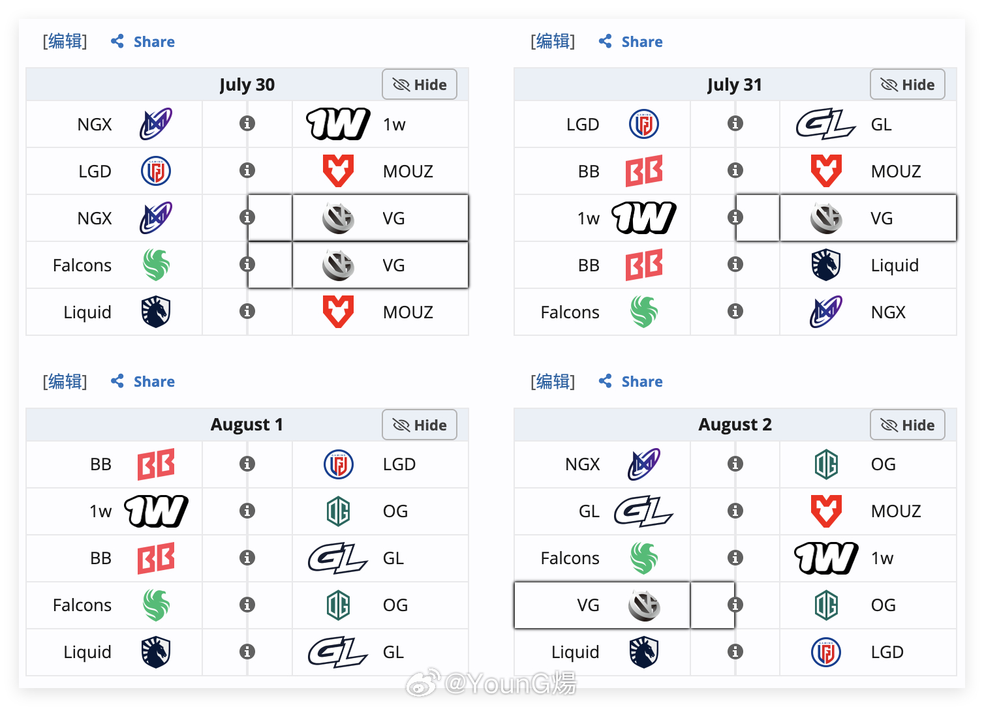This screenshot has height=707, width=984.
Task: Share the July 31 schedule
Action: click(631, 42)
